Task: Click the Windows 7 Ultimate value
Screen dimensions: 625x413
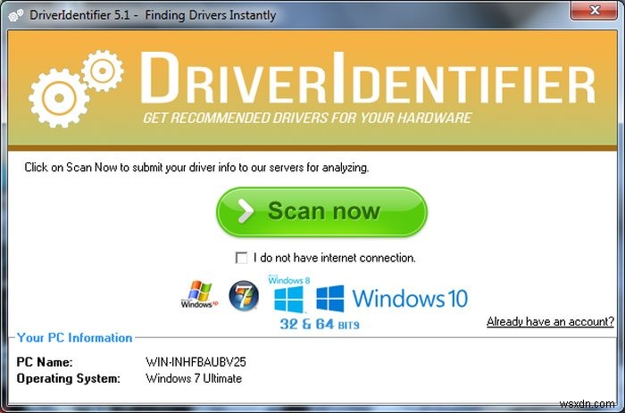Action: tap(194, 378)
